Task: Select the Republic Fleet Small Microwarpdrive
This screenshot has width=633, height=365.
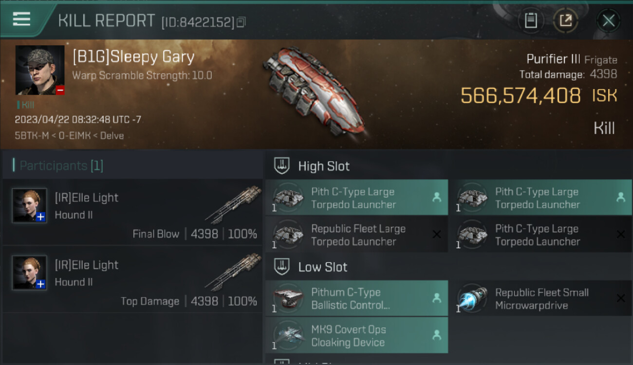Action: 540,298
